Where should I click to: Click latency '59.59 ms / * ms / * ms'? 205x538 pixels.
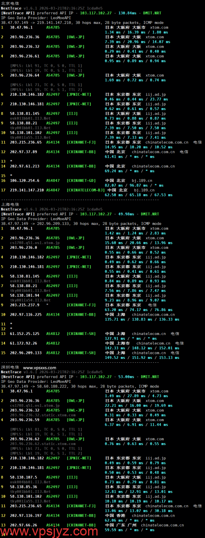click(130, 530)
